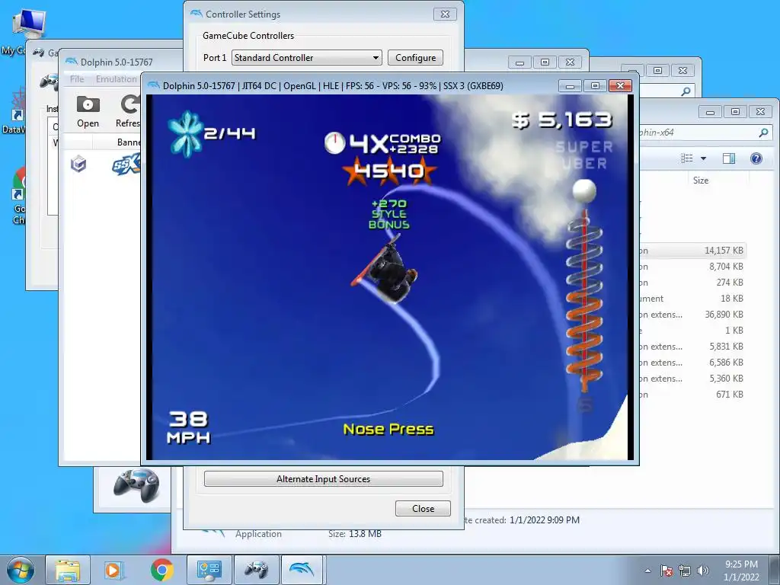Open File Explorer from the taskbar
780x585 pixels.
tap(68, 570)
